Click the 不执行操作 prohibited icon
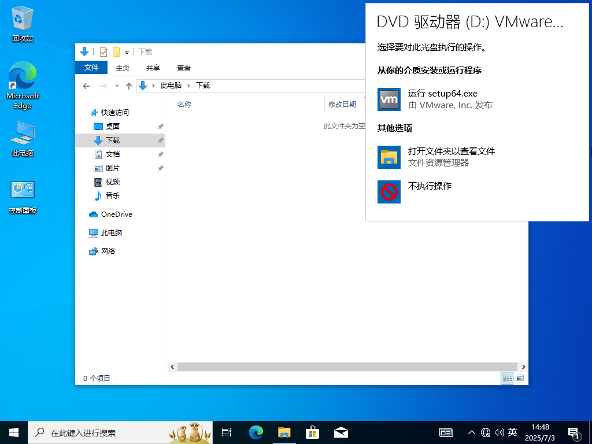 pos(389,192)
